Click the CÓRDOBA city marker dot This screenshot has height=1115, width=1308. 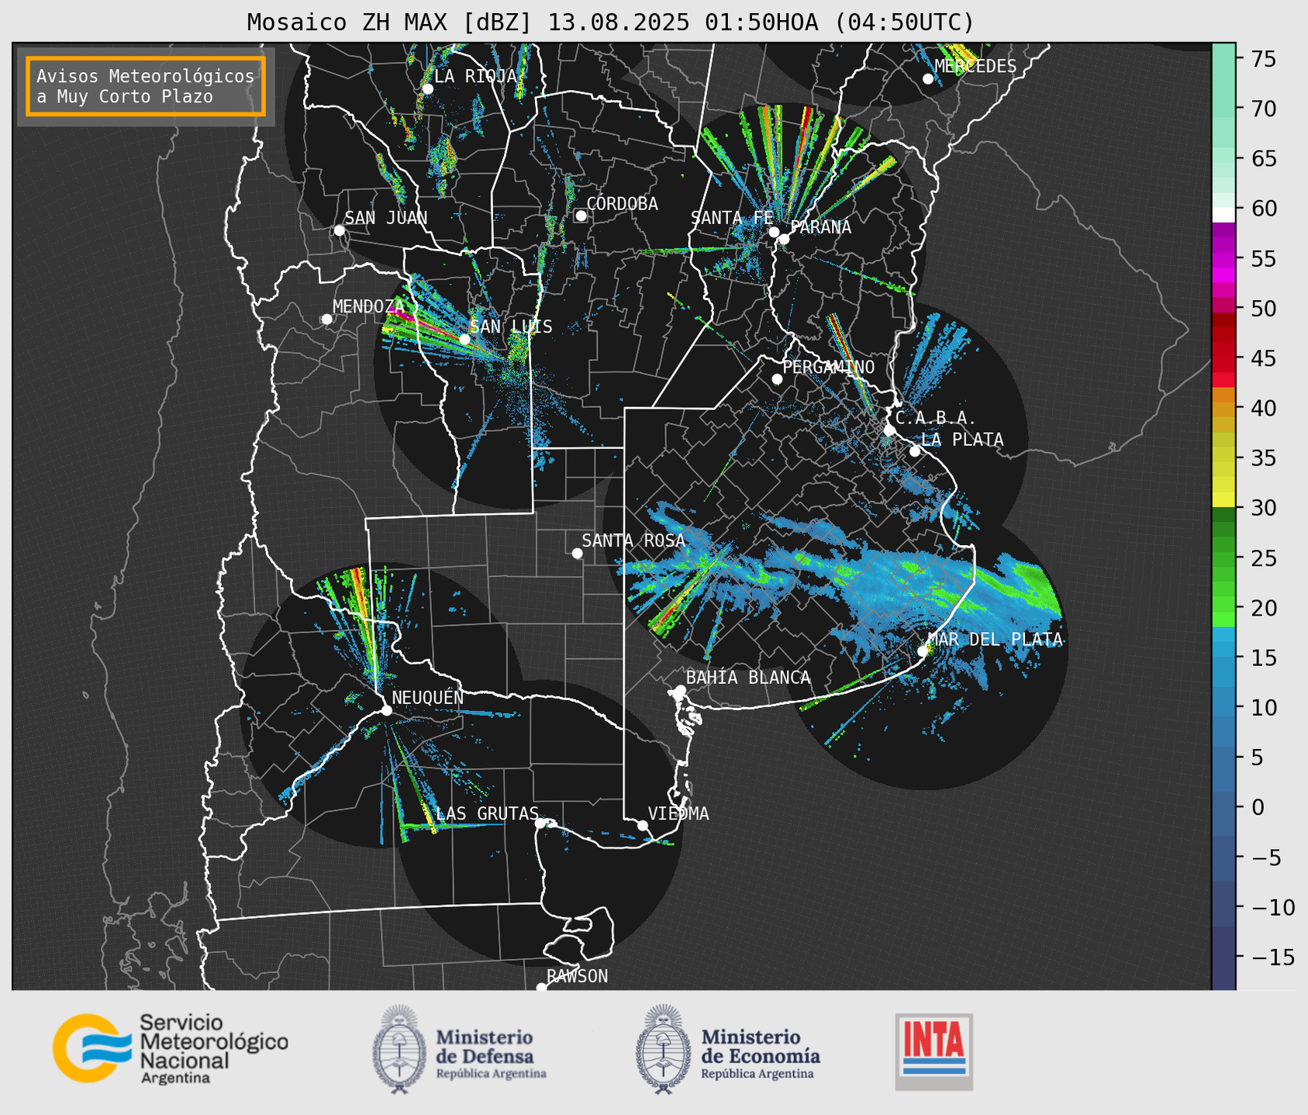pos(581,216)
